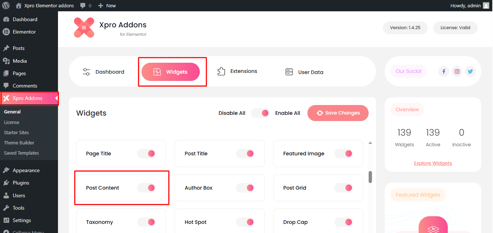
Task: Toggle the Author Box widget off
Action: [x=245, y=188]
